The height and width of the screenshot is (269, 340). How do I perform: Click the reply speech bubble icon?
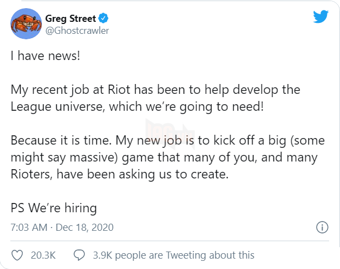click(x=79, y=255)
